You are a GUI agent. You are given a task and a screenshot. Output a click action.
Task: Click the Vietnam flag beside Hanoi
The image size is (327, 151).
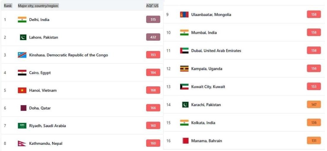click(x=22, y=90)
